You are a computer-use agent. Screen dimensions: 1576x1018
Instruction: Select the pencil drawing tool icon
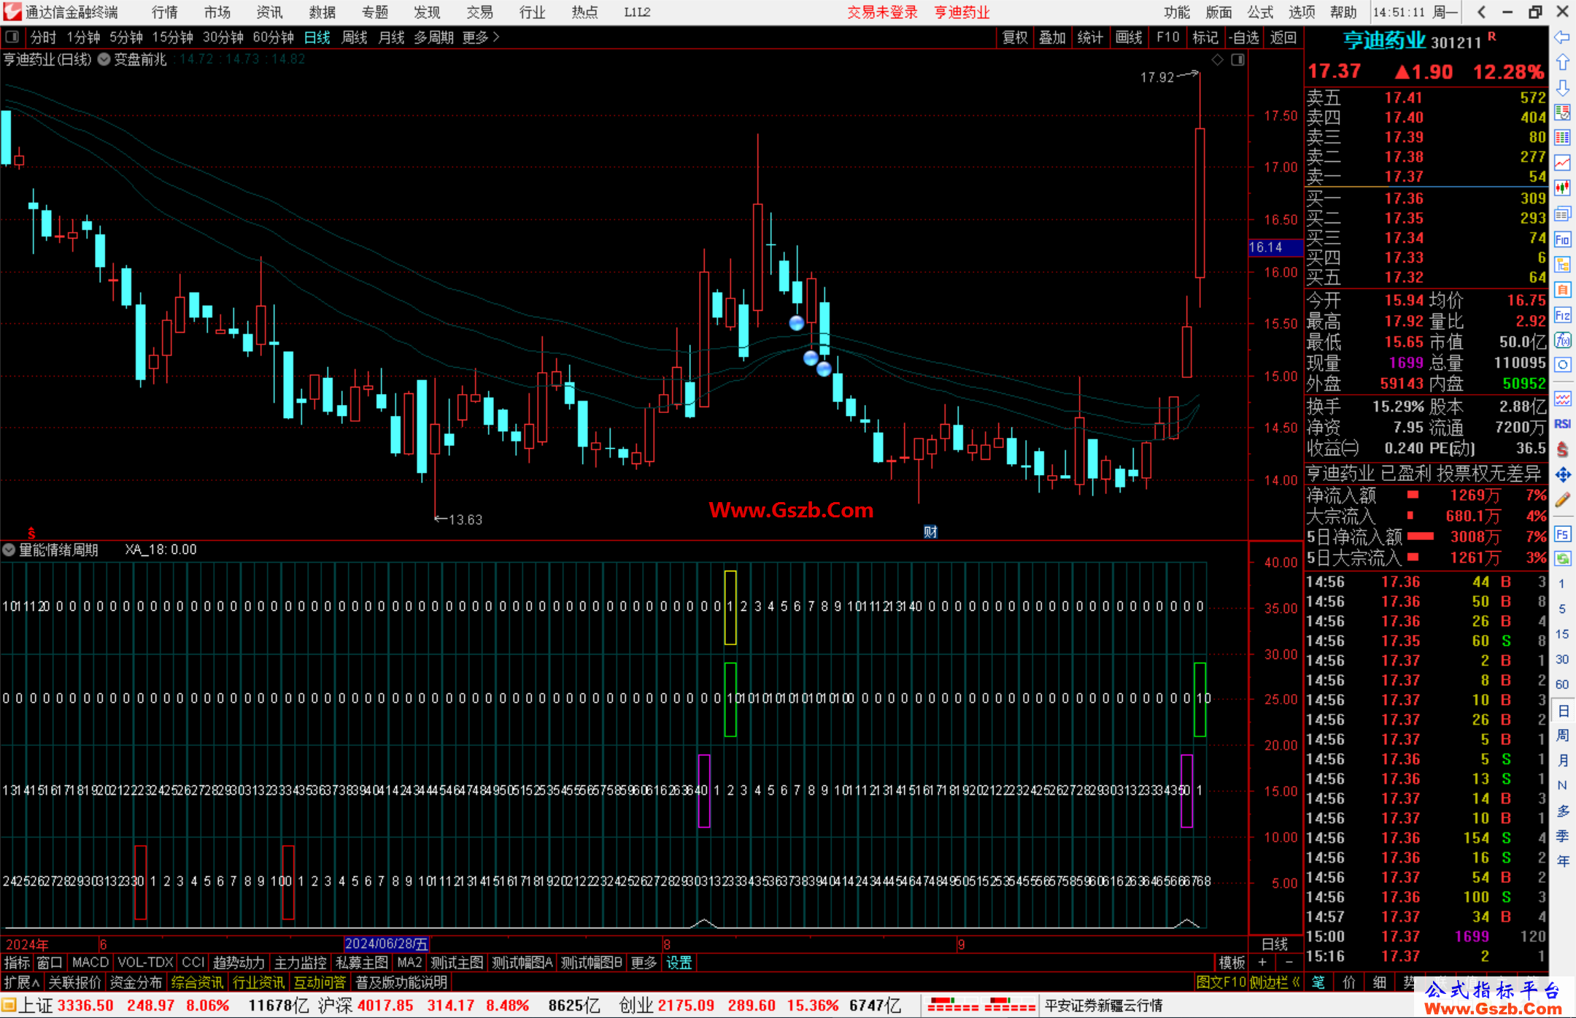(x=1562, y=500)
